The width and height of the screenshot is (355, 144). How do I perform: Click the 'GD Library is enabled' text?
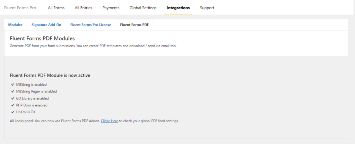point(32,98)
